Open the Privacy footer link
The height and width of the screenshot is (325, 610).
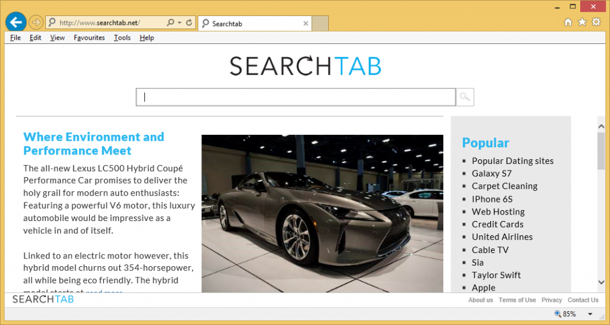point(552,300)
